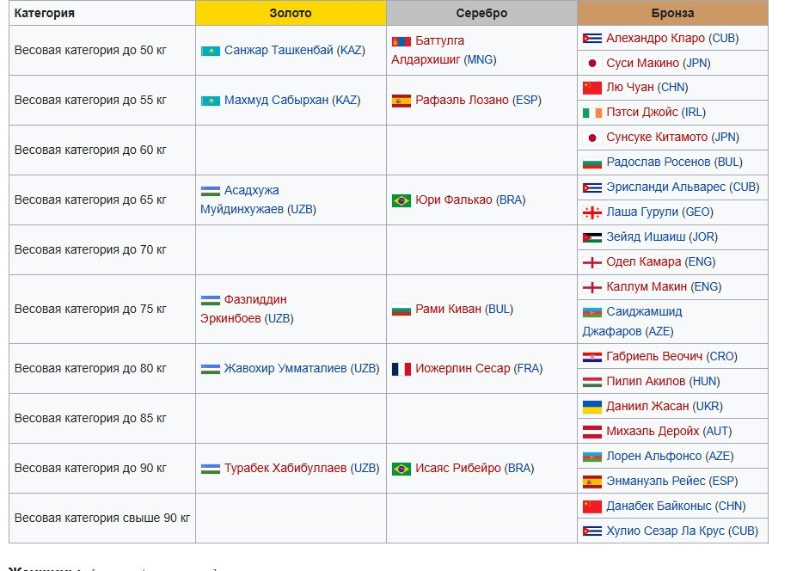Click Mongolia flag beside Баттулга Алдархишиг
The height and width of the screenshot is (571, 809).
tap(401, 41)
